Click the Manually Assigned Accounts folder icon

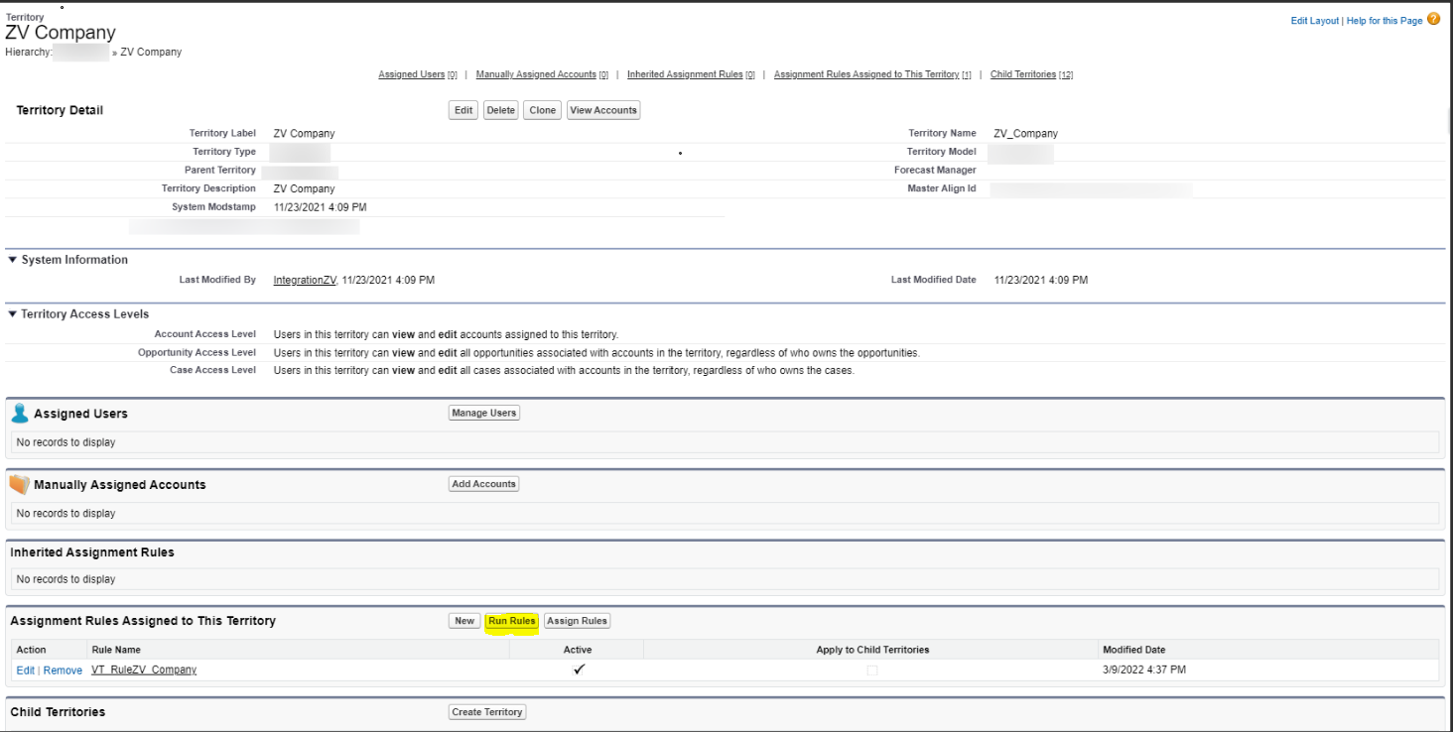pyautogui.click(x=19, y=485)
